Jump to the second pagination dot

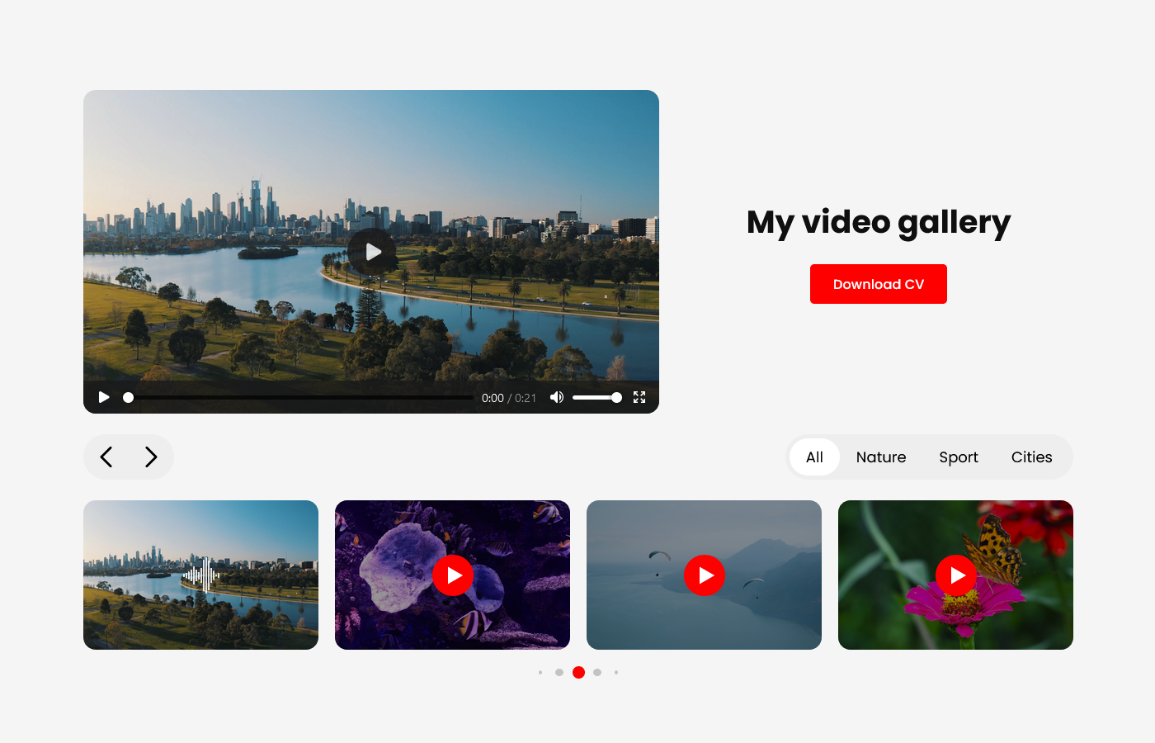point(559,672)
